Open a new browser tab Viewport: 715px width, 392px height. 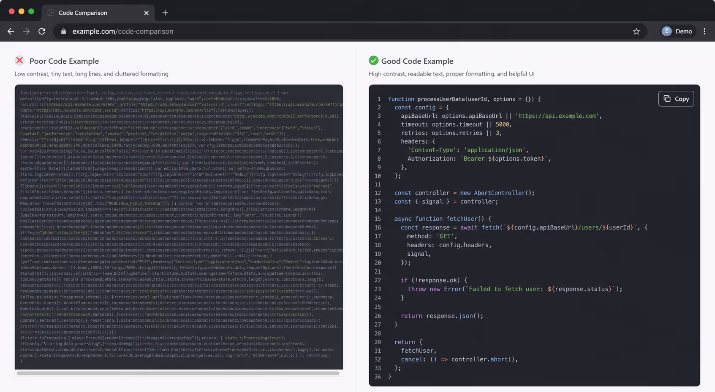point(165,13)
